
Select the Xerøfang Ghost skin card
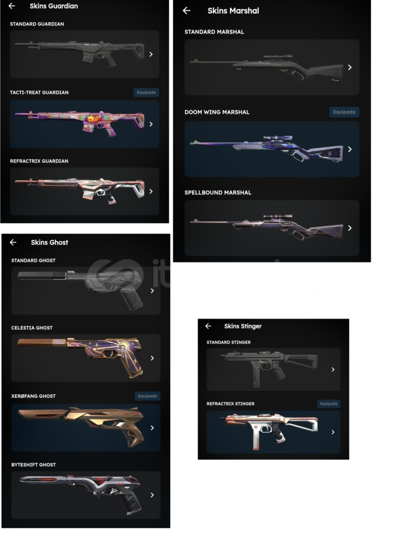click(86, 427)
